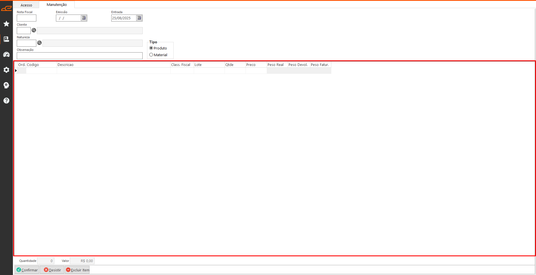The height and width of the screenshot is (275, 536).
Task: Switch to the Manutenção tab
Action: click(57, 5)
